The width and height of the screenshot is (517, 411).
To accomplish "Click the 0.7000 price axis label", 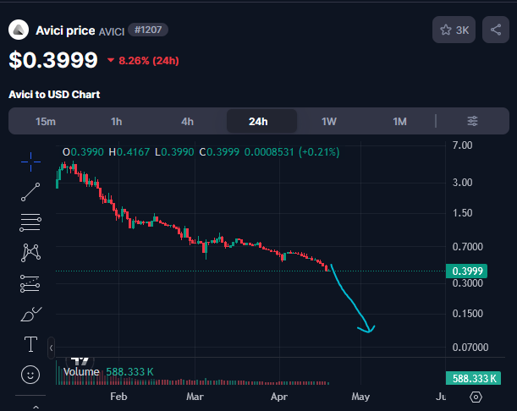I will click(468, 247).
